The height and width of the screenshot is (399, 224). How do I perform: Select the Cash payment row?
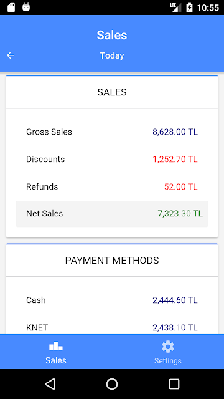click(x=112, y=300)
